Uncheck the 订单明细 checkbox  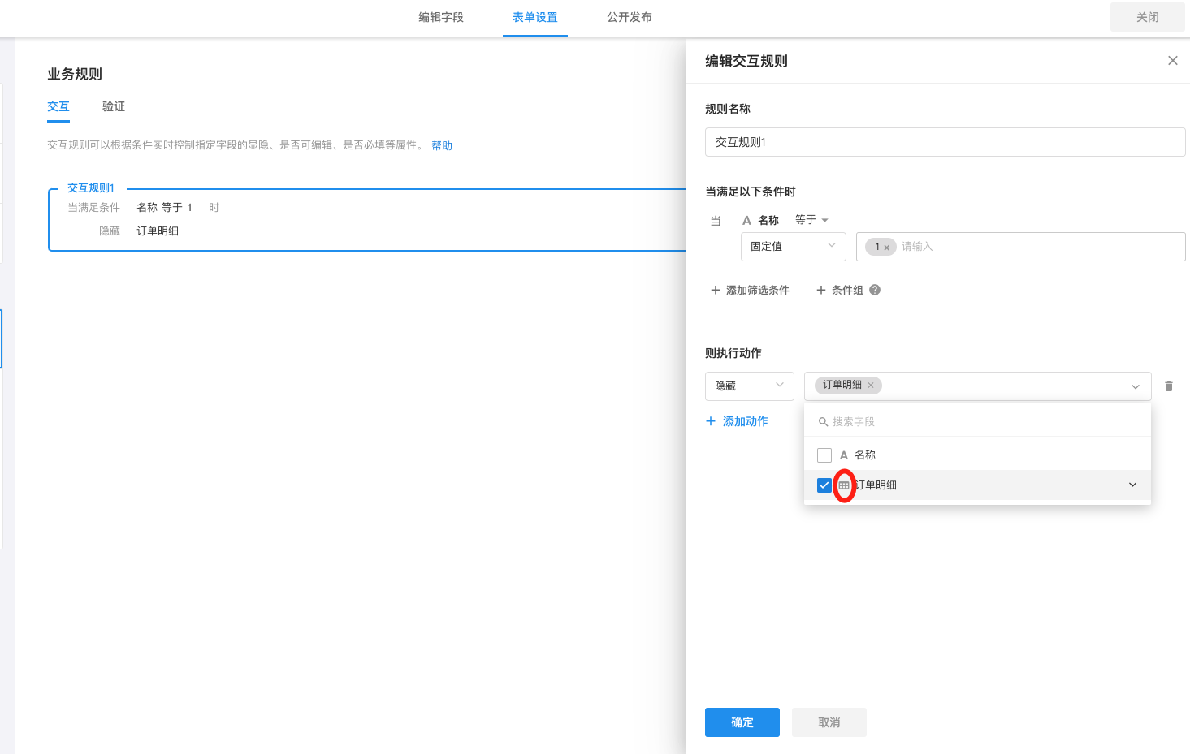(824, 485)
